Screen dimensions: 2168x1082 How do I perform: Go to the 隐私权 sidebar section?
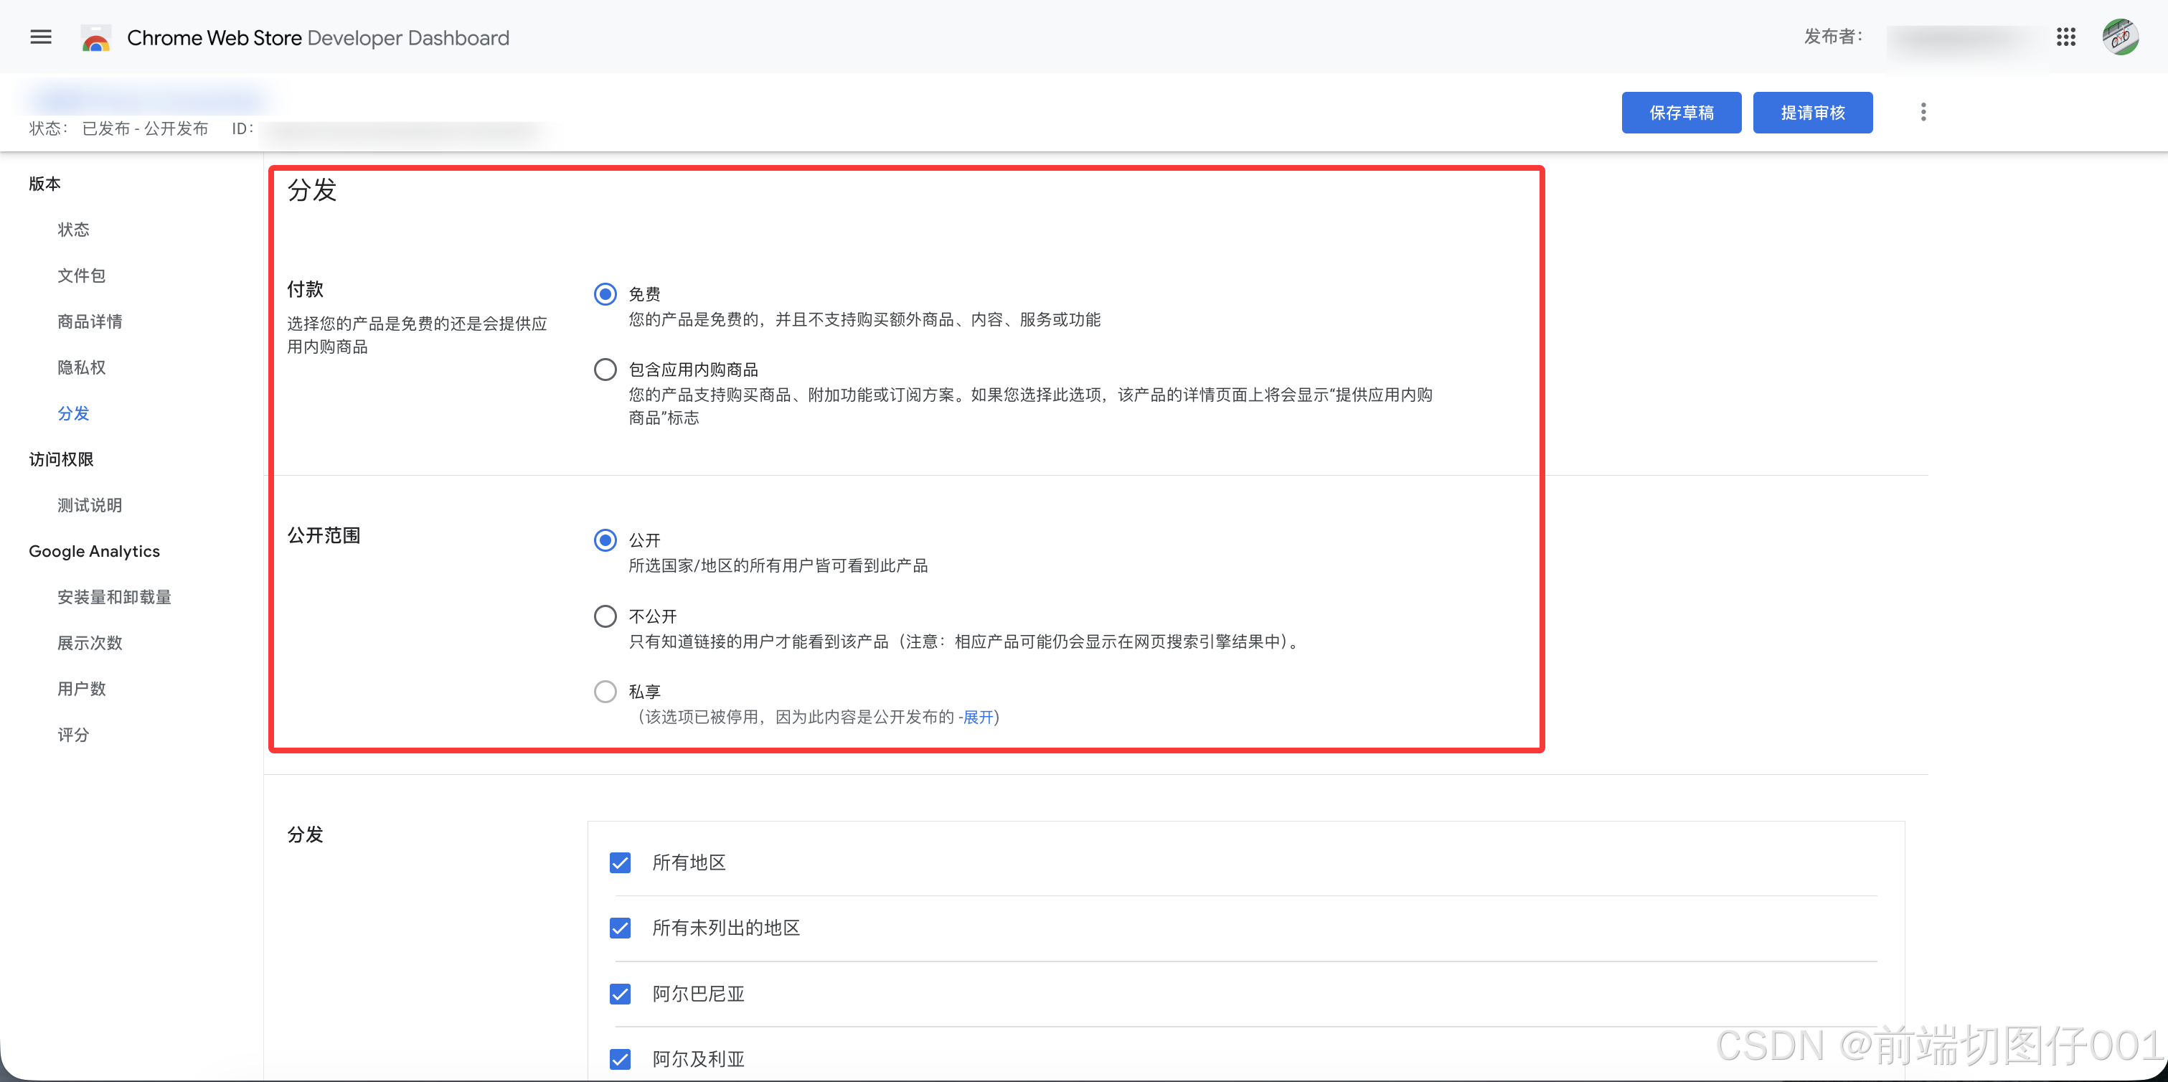coord(82,367)
